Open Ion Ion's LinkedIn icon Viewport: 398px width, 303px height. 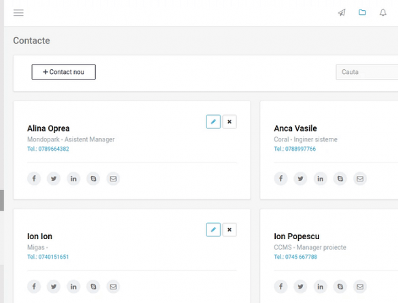[x=73, y=287]
